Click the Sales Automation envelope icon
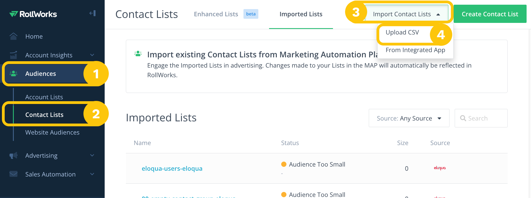This screenshot has height=198, width=531. click(13, 174)
